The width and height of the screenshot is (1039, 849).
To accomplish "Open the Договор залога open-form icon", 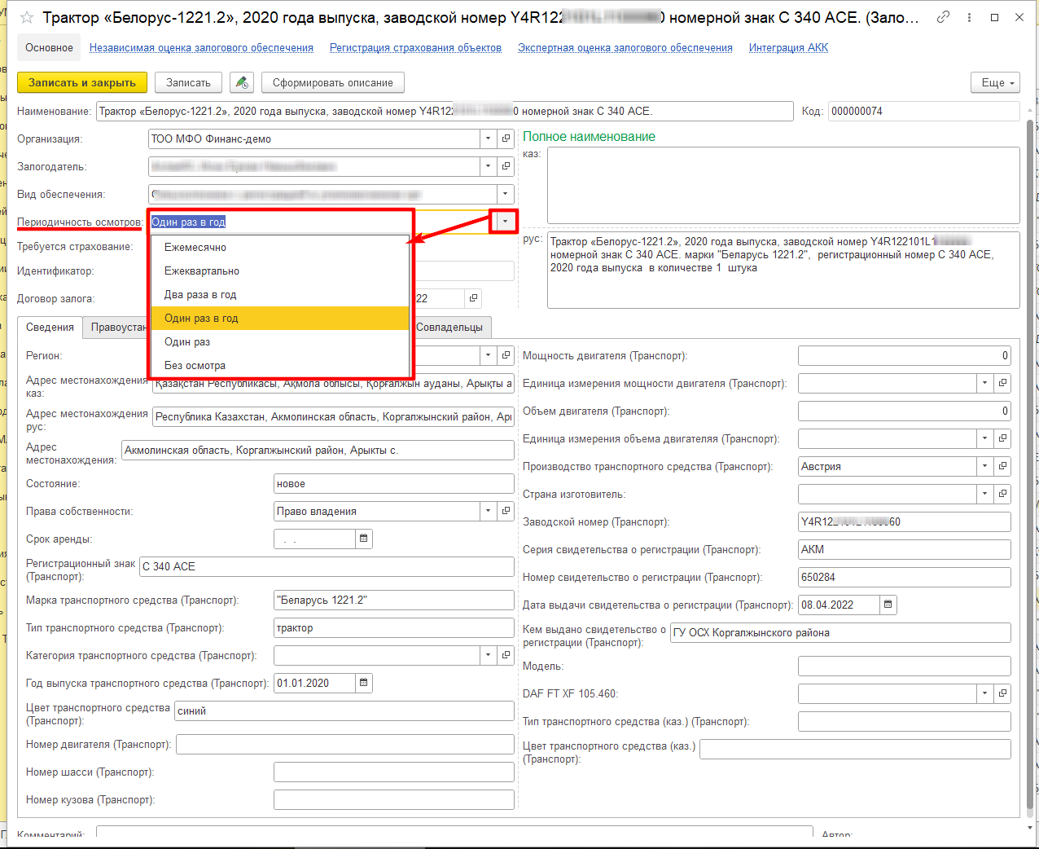I will click(x=473, y=298).
